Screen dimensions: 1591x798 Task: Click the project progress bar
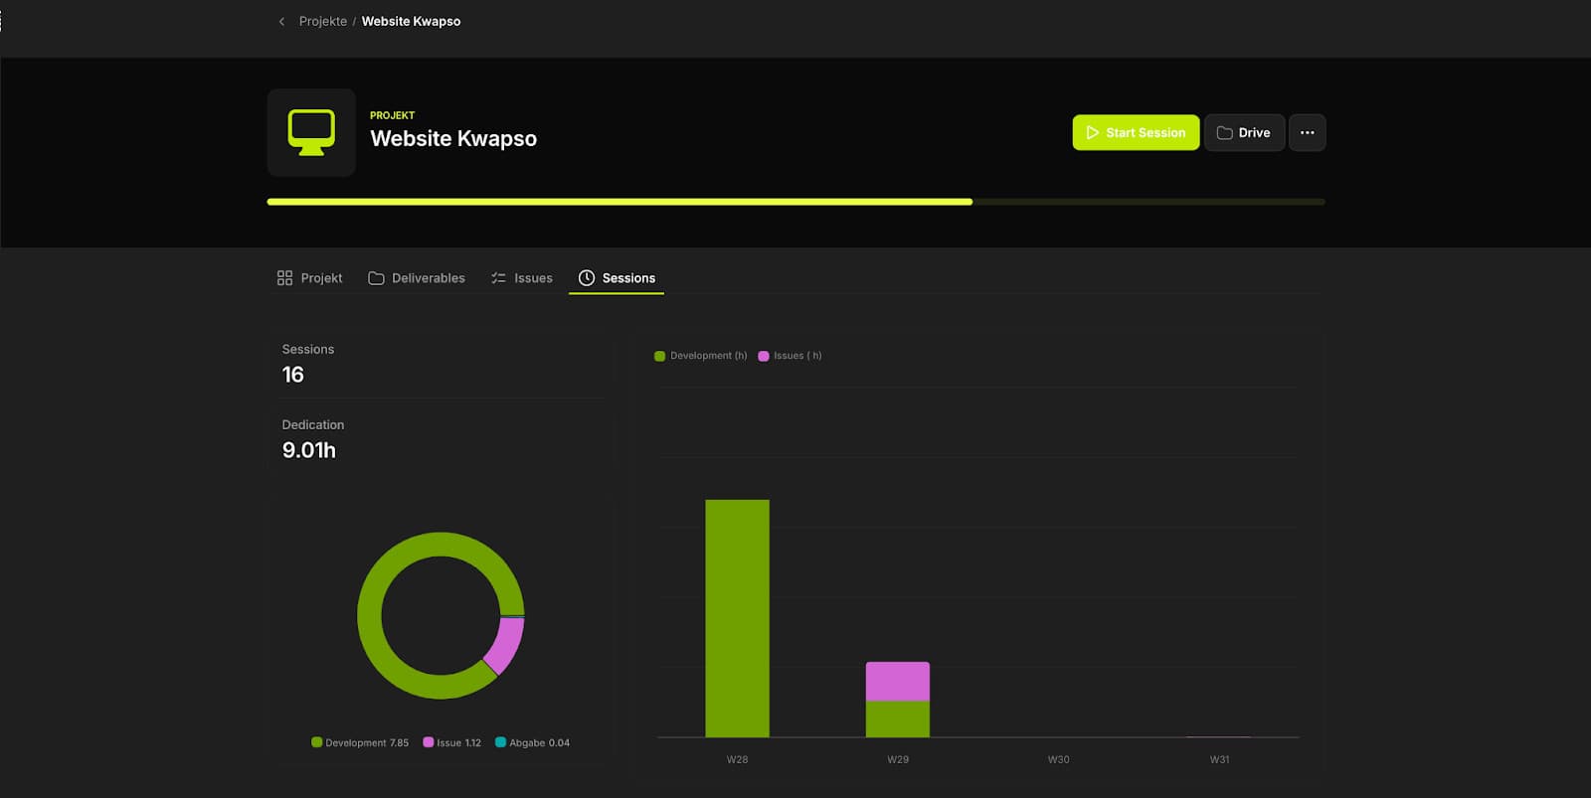point(795,202)
